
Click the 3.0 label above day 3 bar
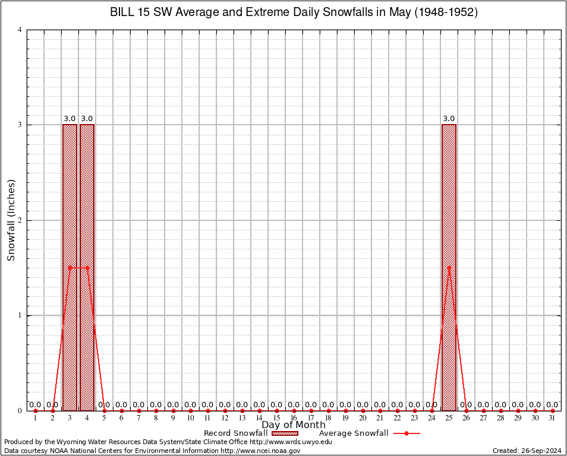click(x=70, y=119)
